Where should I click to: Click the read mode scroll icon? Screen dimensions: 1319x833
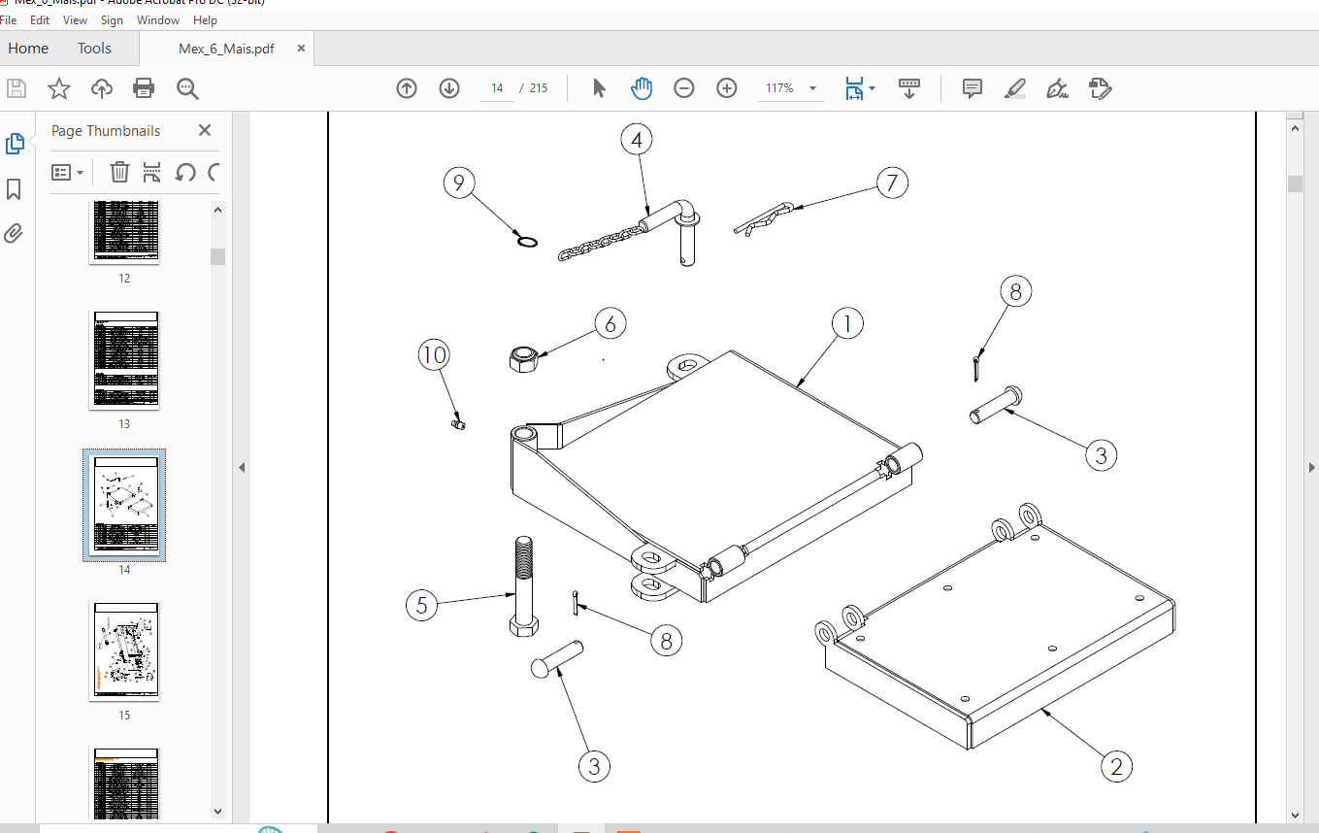909,88
